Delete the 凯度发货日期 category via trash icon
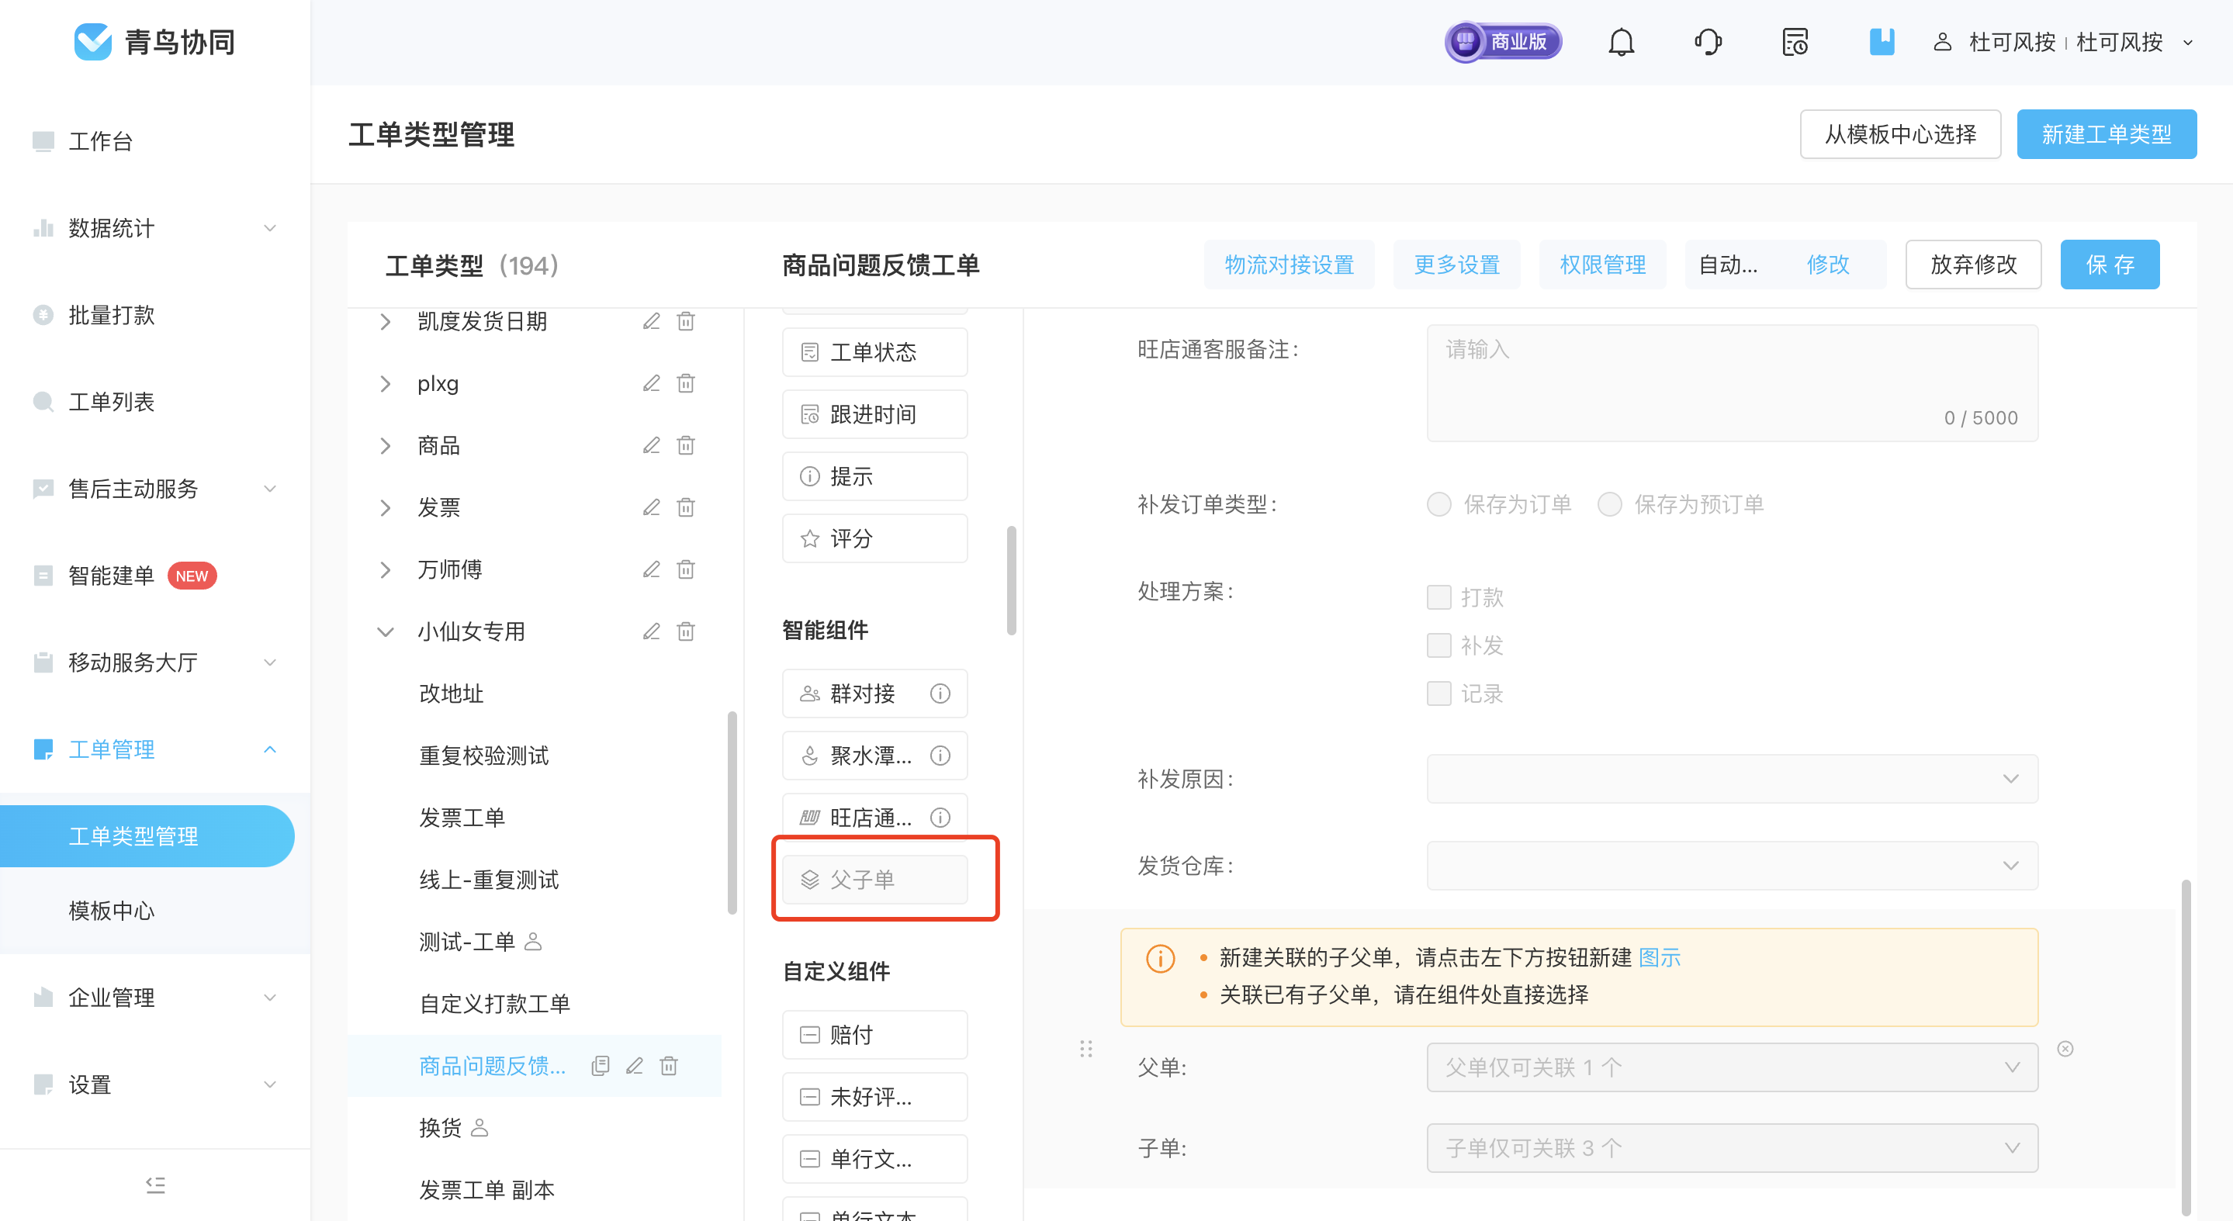The height and width of the screenshot is (1221, 2233). click(686, 321)
